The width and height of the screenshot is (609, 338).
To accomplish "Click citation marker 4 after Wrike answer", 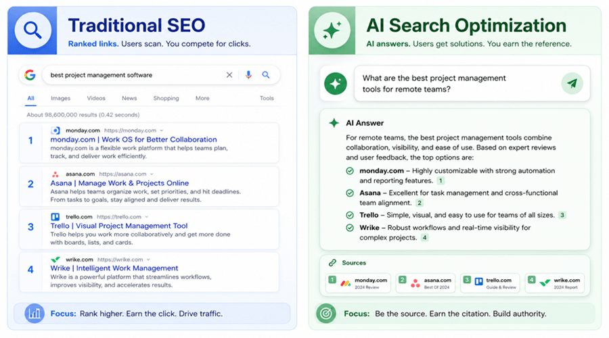I will 424,237.
